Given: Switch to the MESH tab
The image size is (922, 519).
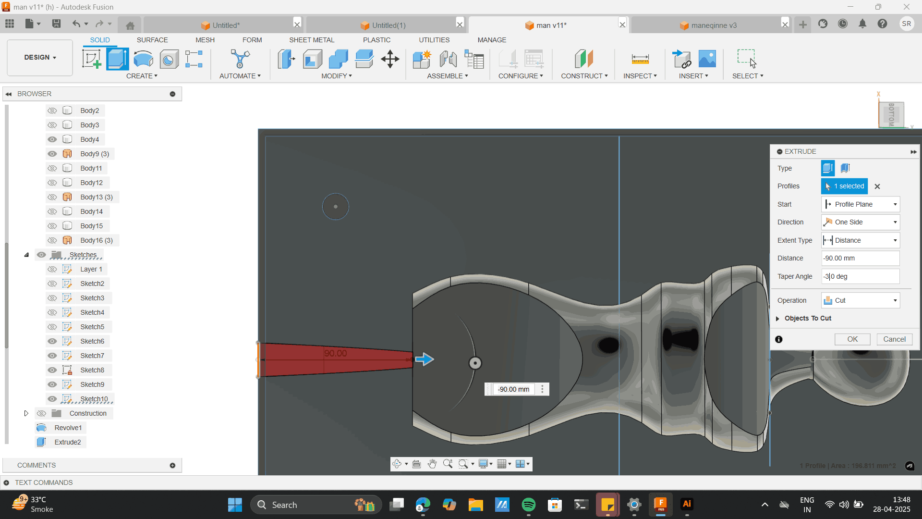Looking at the screenshot, I should click(205, 40).
